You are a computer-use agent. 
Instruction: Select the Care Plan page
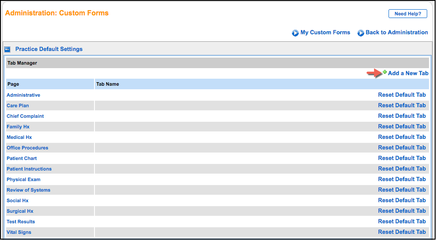click(x=18, y=105)
